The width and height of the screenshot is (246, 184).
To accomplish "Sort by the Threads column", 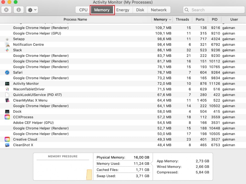I will pos(182,19).
